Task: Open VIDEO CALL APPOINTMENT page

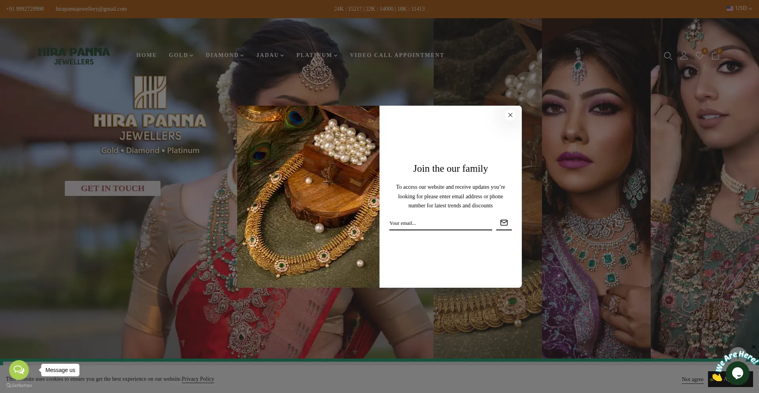Action: click(397, 55)
